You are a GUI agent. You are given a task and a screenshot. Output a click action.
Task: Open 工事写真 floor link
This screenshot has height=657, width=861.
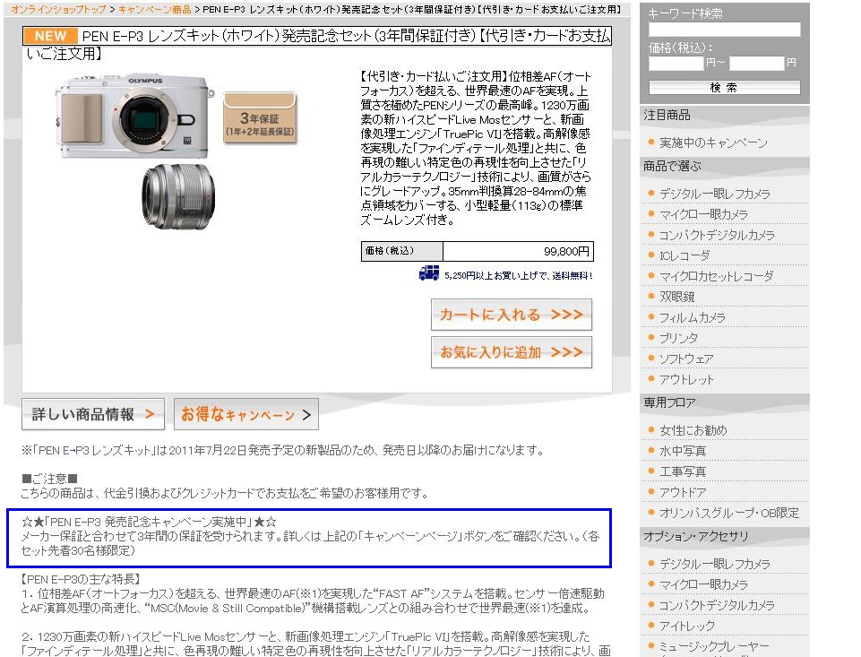[683, 471]
